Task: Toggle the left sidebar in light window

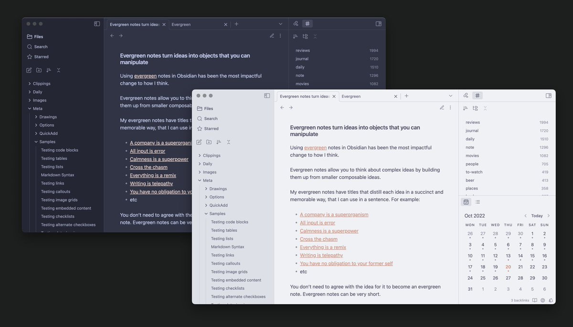Action: pos(267,95)
